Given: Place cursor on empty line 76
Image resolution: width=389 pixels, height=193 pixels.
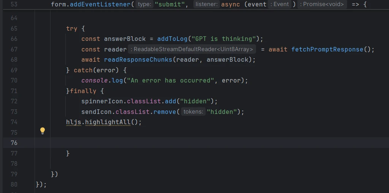Looking at the screenshot, I should coord(190,143).
